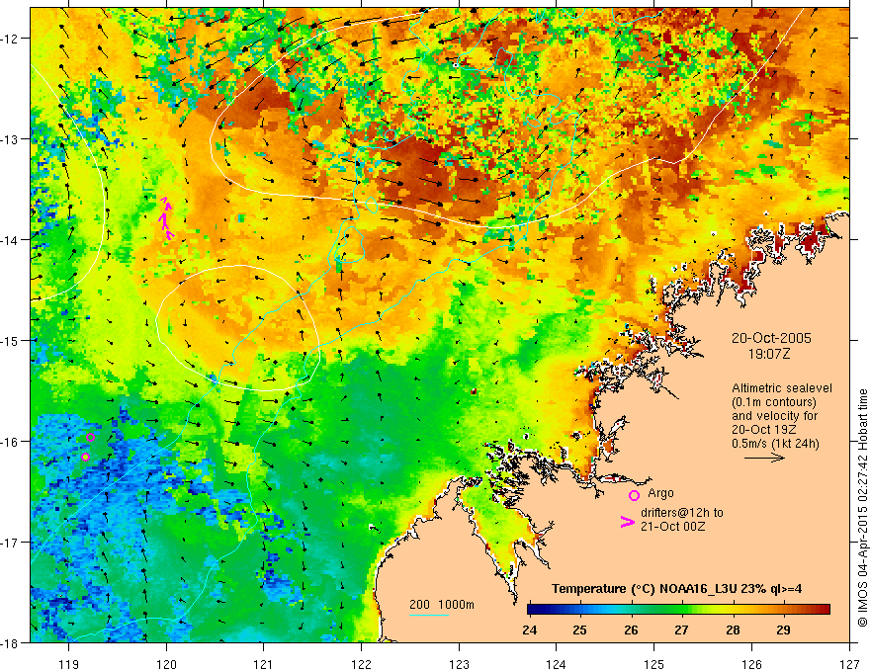
Task: Click latitude axis label -13
Action: click(10, 139)
